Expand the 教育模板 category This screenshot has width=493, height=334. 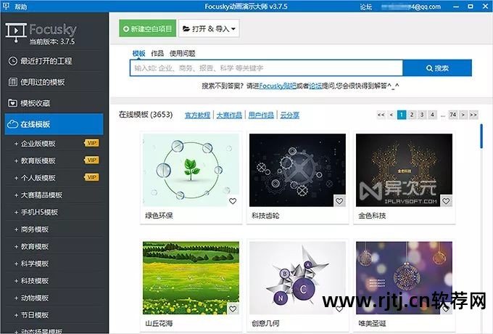17,246
